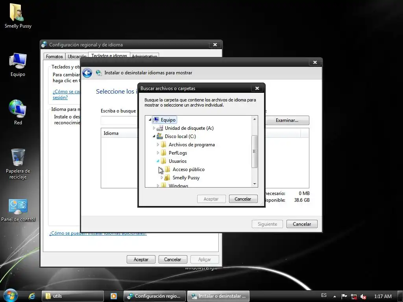Click Cancelar in the folder browse dialog
This screenshot has height=302, width=403.
(x=243, y=199)
